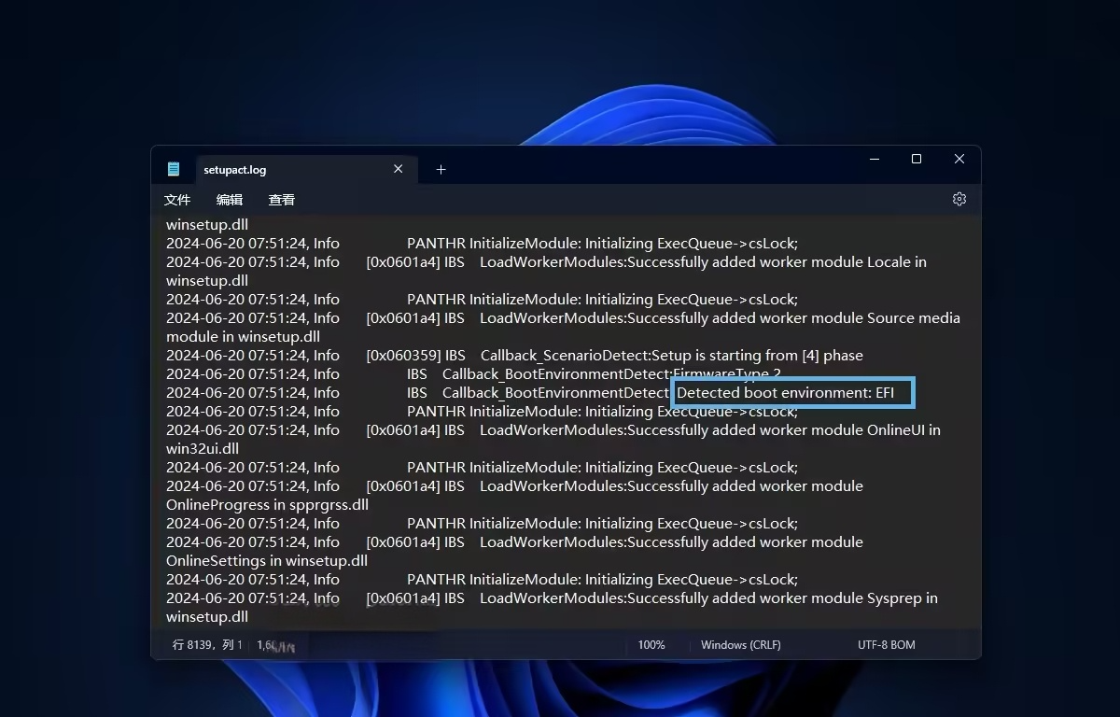1120x717 pixels.
Task: Maximize the Notepad window
Action: tap(917, 160)
